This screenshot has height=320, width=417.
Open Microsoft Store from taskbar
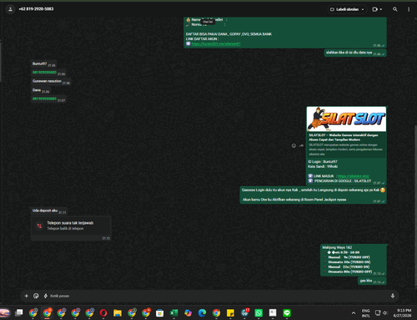[x=159, y=313]
